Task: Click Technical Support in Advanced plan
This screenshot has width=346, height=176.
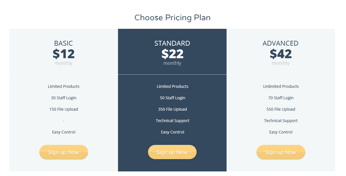Action: click(281, 121)
